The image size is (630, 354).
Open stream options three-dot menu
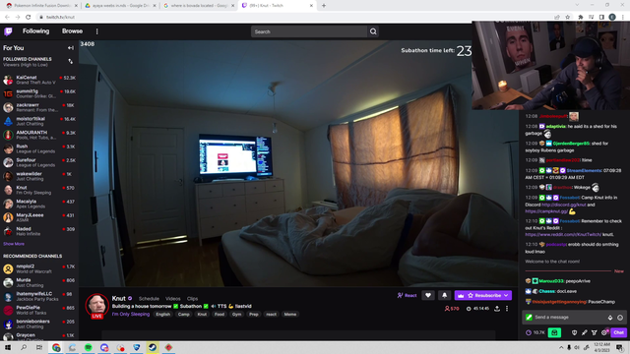click(507, 308)
